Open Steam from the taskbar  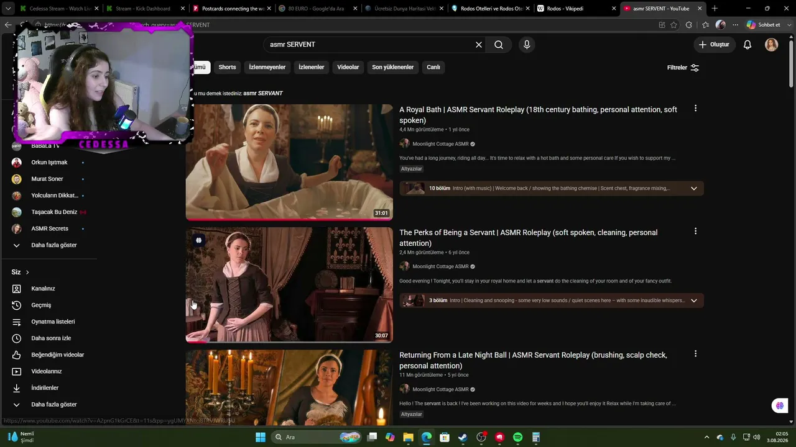[463, 437]
